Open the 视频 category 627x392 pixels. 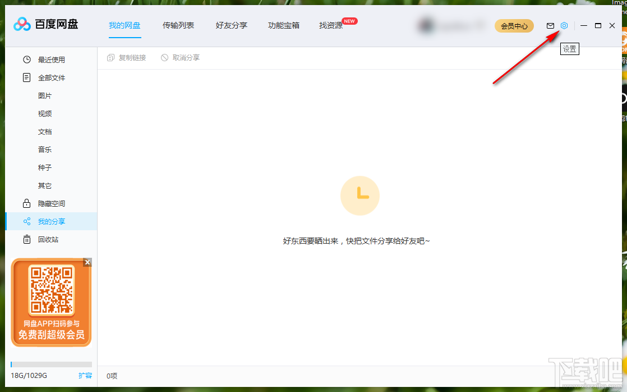[x=45, y=113]
